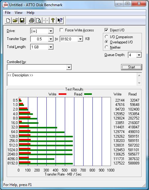Open the minimum Transfer Size dropdown (0.5)
Viewport: 149px width, 190px height.
(x=51, y=39)
